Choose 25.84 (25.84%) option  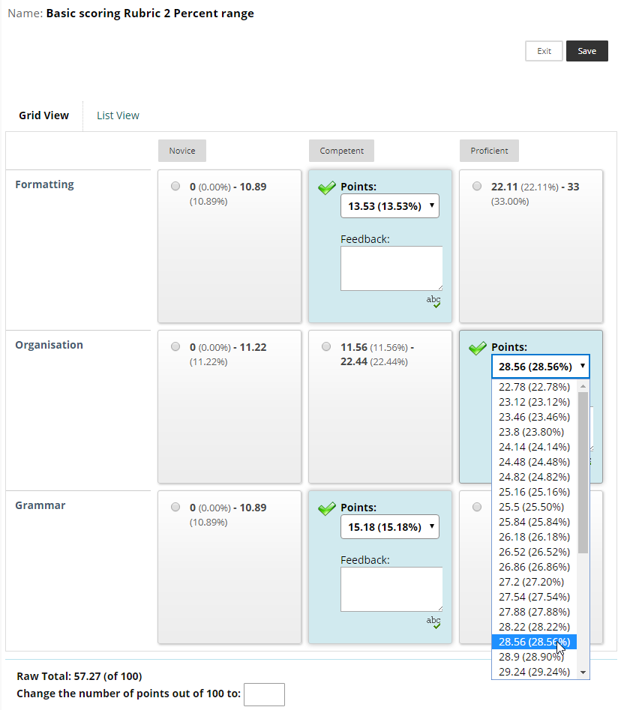click(534, 522)
